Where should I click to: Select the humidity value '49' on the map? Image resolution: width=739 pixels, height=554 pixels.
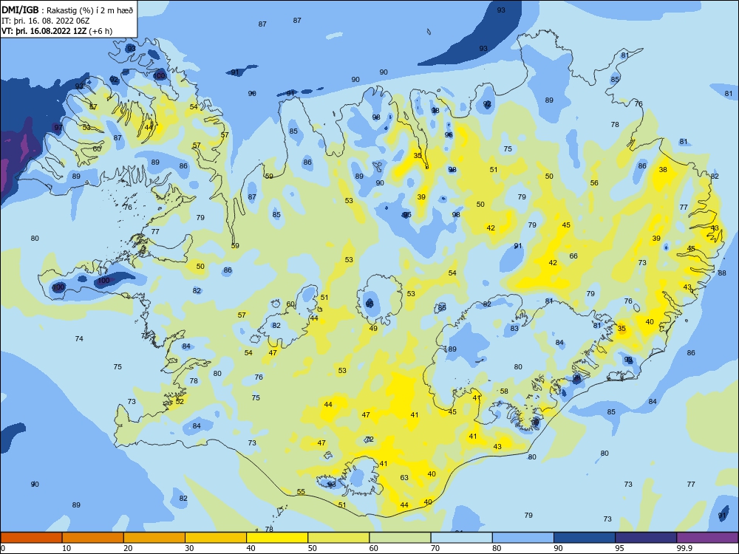tap(373, 329)
